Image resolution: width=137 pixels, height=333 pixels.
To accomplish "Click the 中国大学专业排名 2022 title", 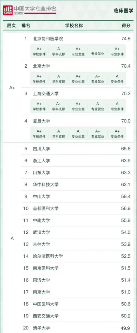I will tap(35, 11).
